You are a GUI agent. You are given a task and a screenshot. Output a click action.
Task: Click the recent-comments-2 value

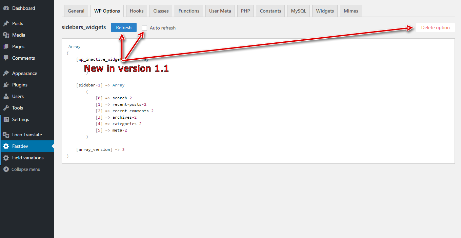tap(133, 111)
